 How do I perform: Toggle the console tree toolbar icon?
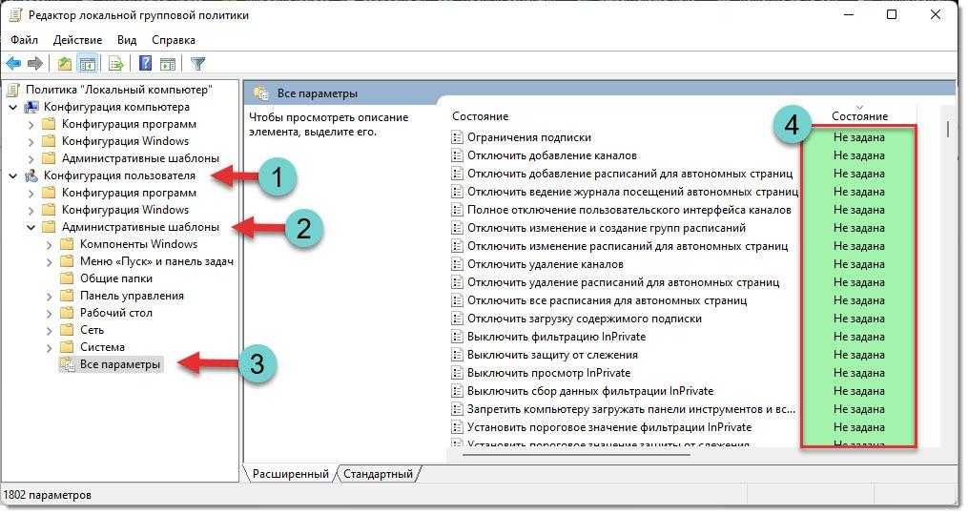pyautogui.click(x=88, y=64)
